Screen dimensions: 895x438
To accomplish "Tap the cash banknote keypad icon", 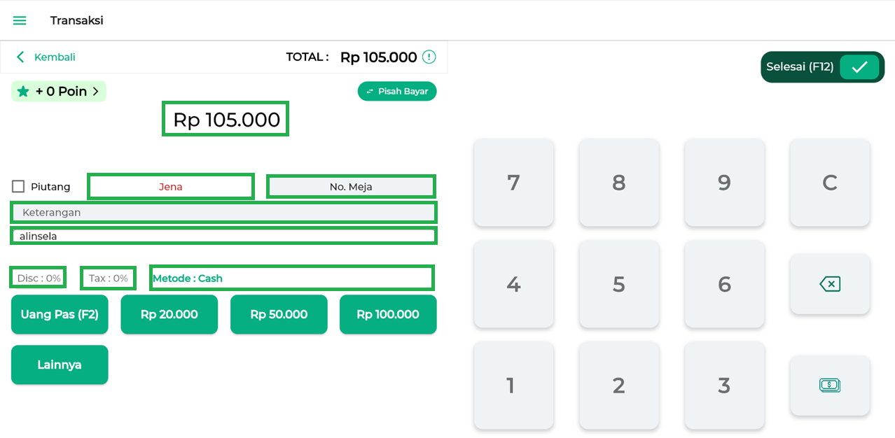I will click(829, 385).
